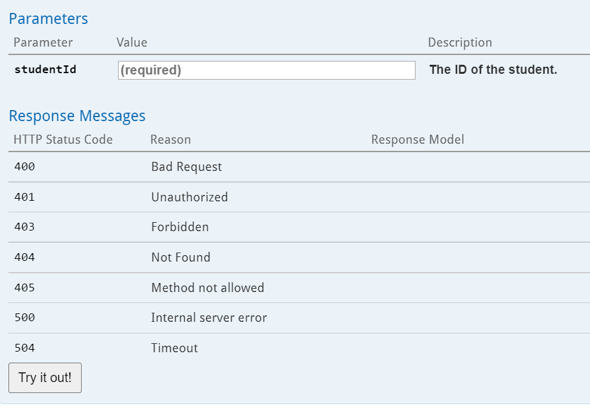Viewport: 590px width, 417px height.
Task: Click the Response Model column header
Action: (418, 140)
